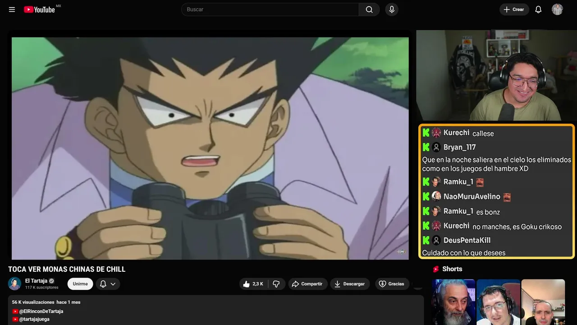Click the verified badge next to El Tartaja
This screenshot has height=325, width=577.
pyautogui.click(x=51, y=281)
